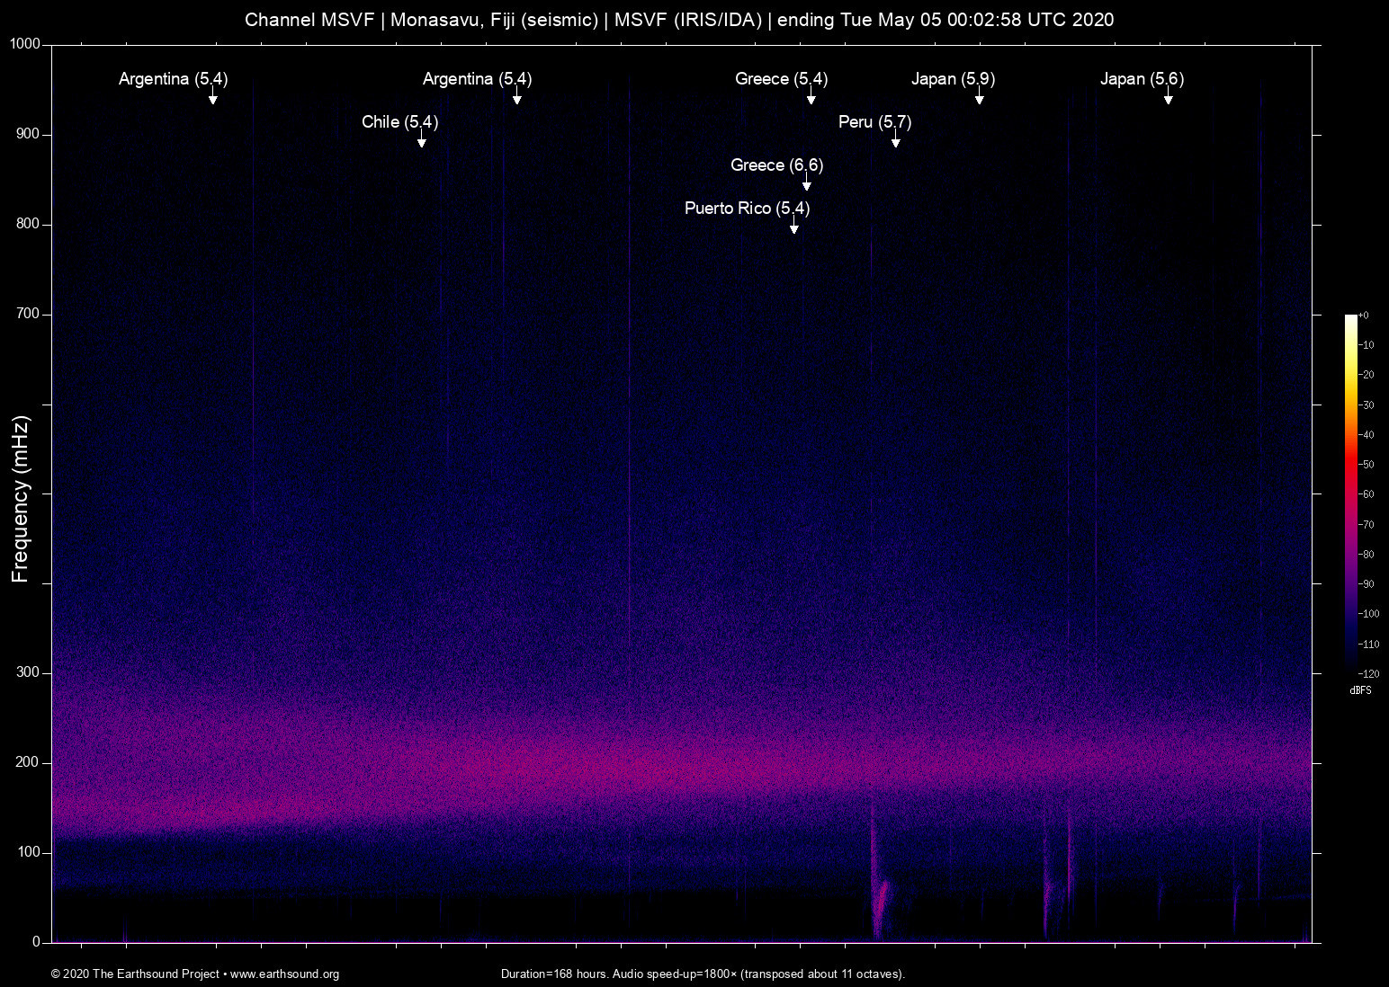Select the Argentina (5.4) label right of Chile
This screenshot has height=987, width=1389.
(477, 79)
